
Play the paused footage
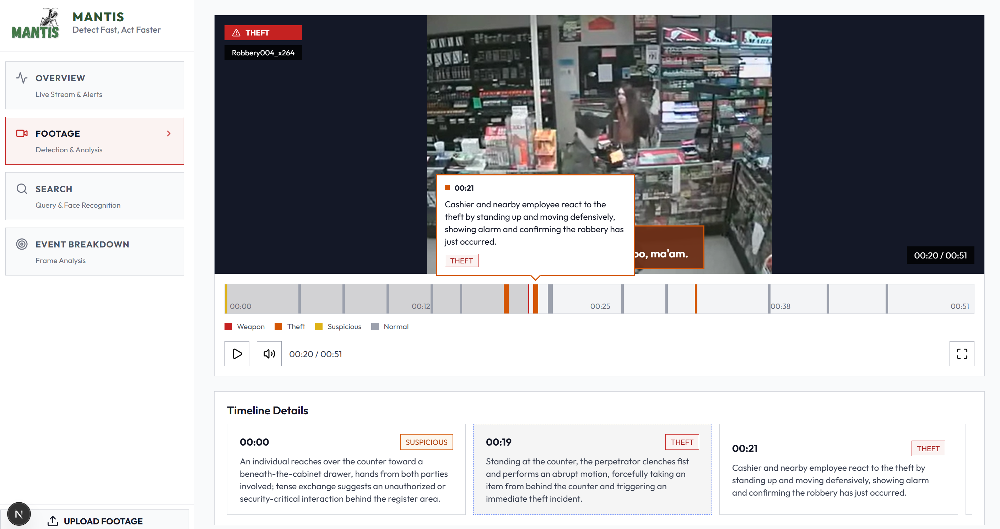pyautogui.click(x=237, y=354)
